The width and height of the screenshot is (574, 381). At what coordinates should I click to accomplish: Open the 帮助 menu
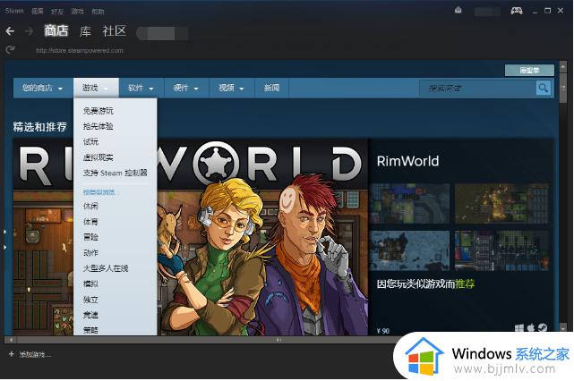click(98, 12)
